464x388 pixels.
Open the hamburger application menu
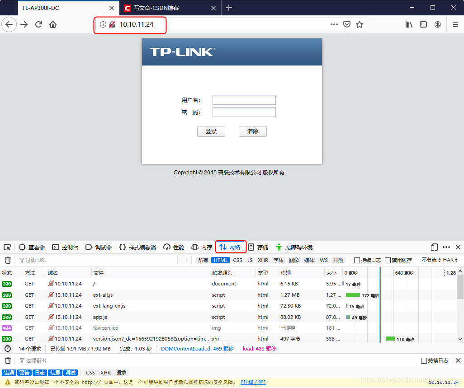455,24
